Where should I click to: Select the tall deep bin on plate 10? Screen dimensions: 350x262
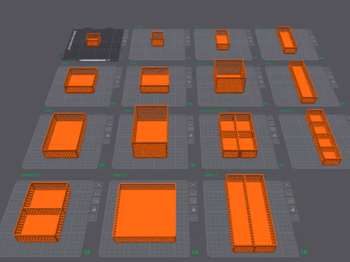tap(150, 132)
